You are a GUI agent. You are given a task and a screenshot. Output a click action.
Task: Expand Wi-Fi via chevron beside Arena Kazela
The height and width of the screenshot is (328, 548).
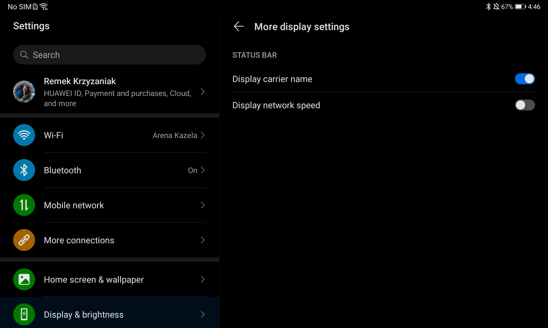coord(203,135)
